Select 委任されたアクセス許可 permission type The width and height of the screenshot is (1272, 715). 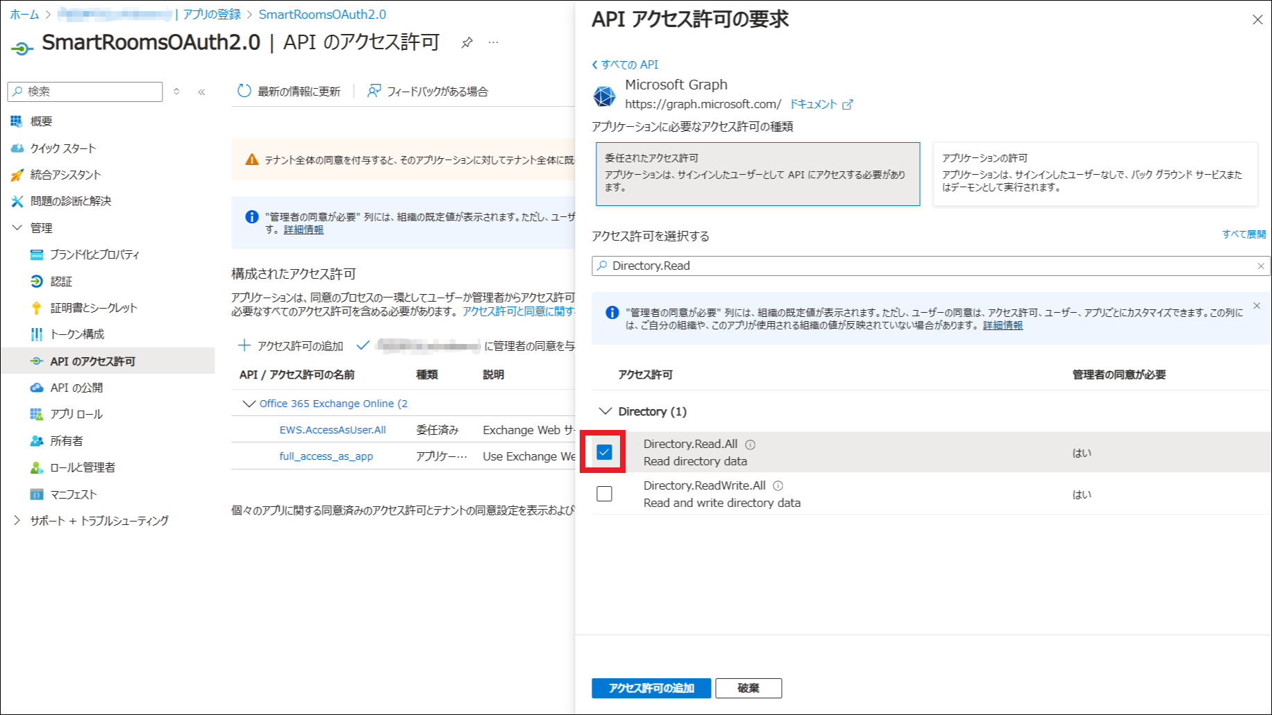point(758,173)
